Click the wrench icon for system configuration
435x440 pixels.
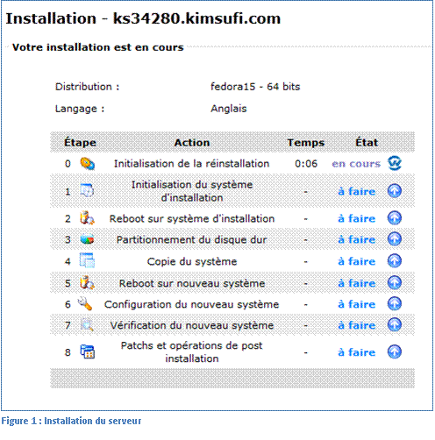coord(85,303)
